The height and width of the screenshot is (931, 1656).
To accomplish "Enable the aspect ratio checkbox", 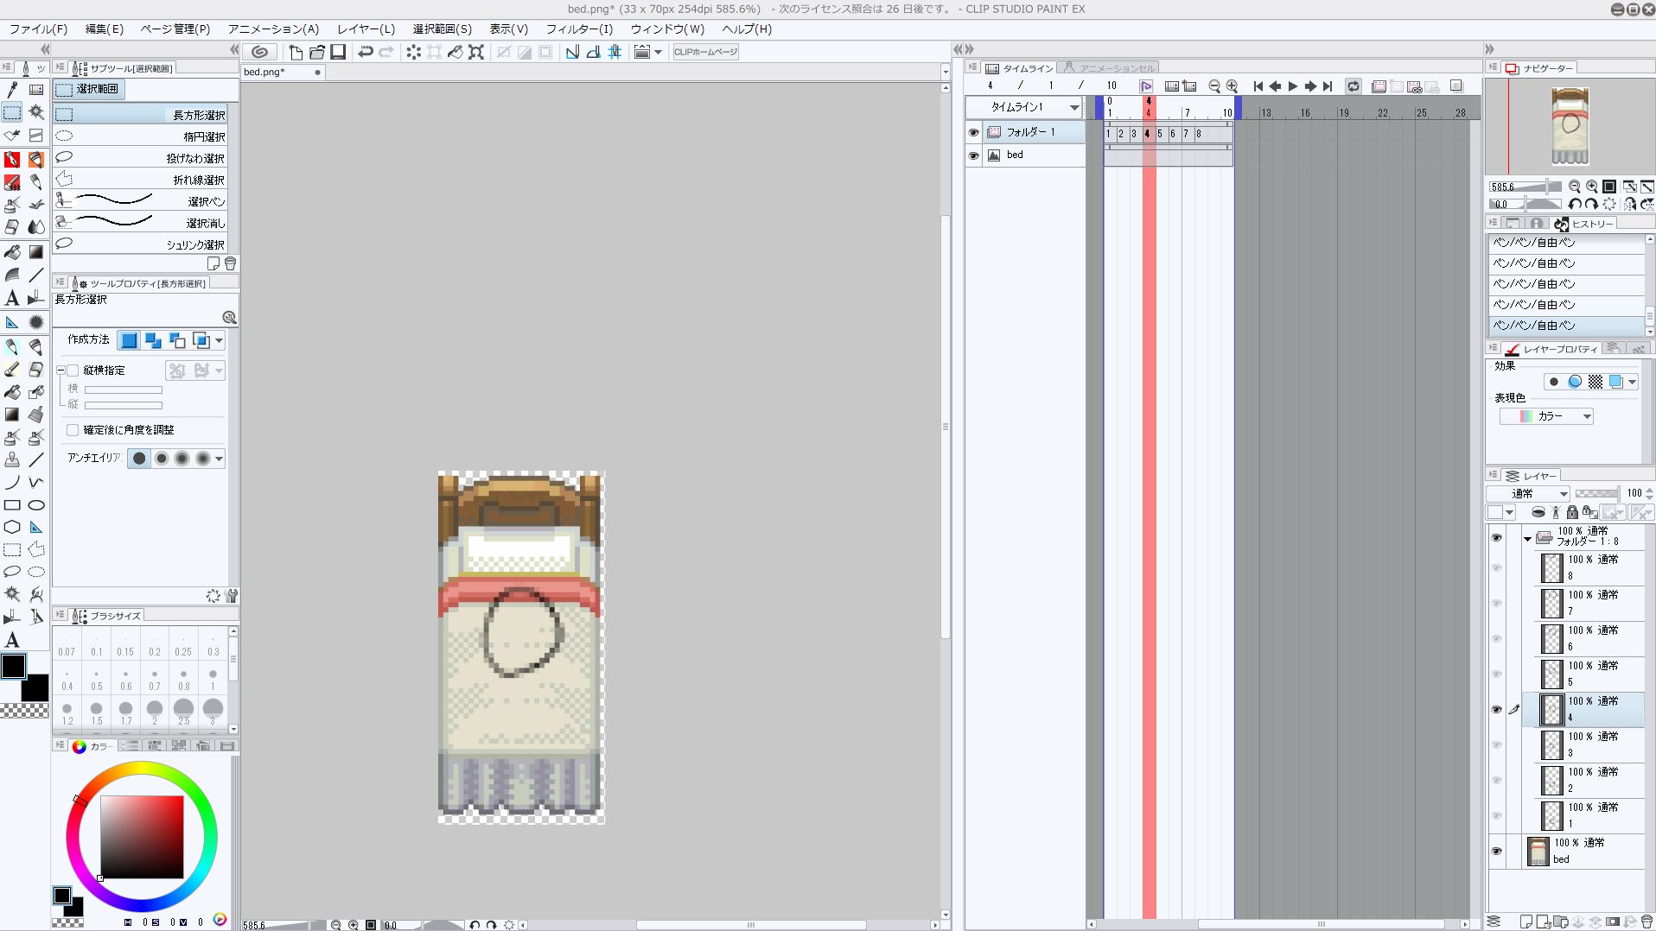I will pos(73,370).
